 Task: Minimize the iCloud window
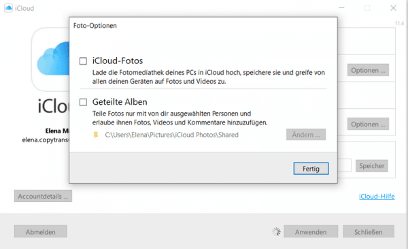pyautogui.click(x=341, y=8)
